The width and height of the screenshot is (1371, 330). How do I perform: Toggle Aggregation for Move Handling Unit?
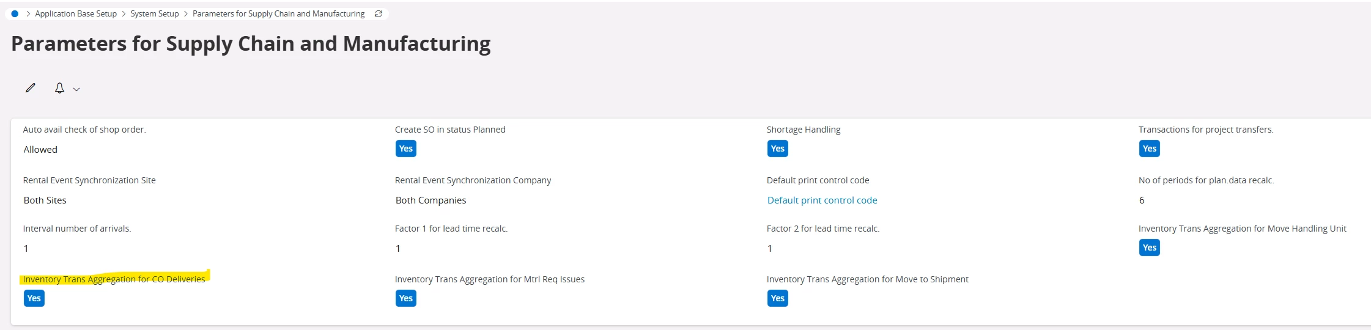1150,248
